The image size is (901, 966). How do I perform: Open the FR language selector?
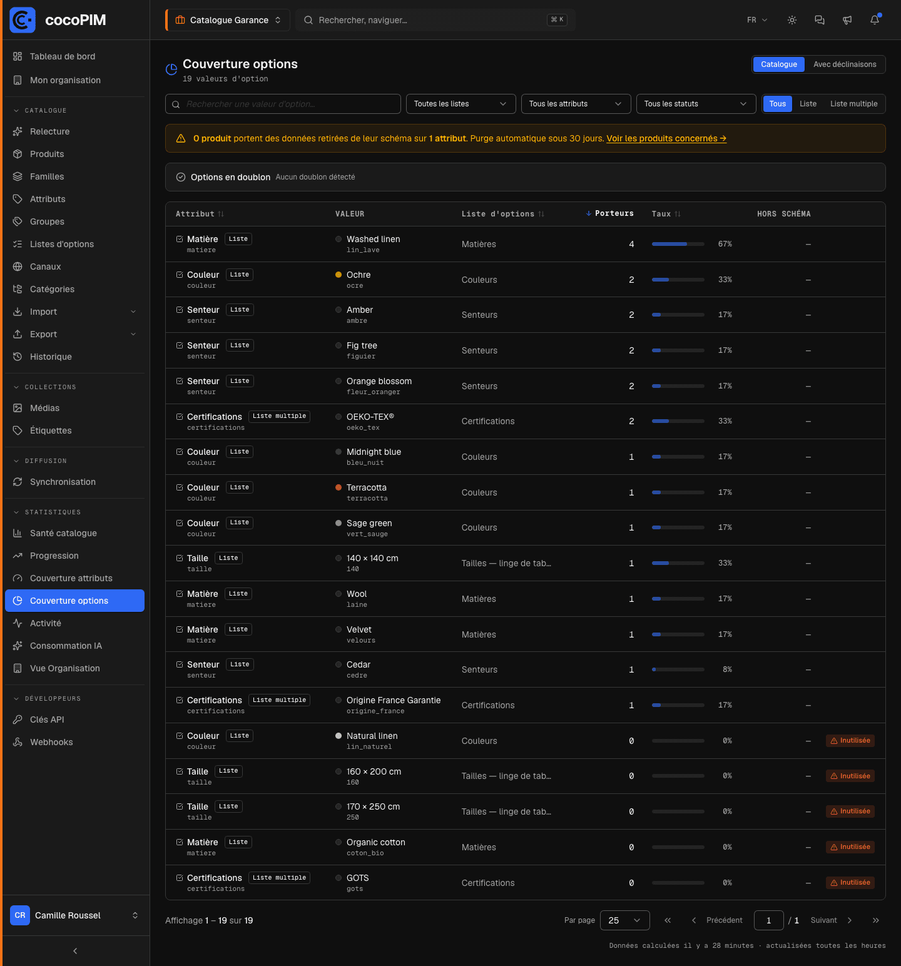pos(757,20)
